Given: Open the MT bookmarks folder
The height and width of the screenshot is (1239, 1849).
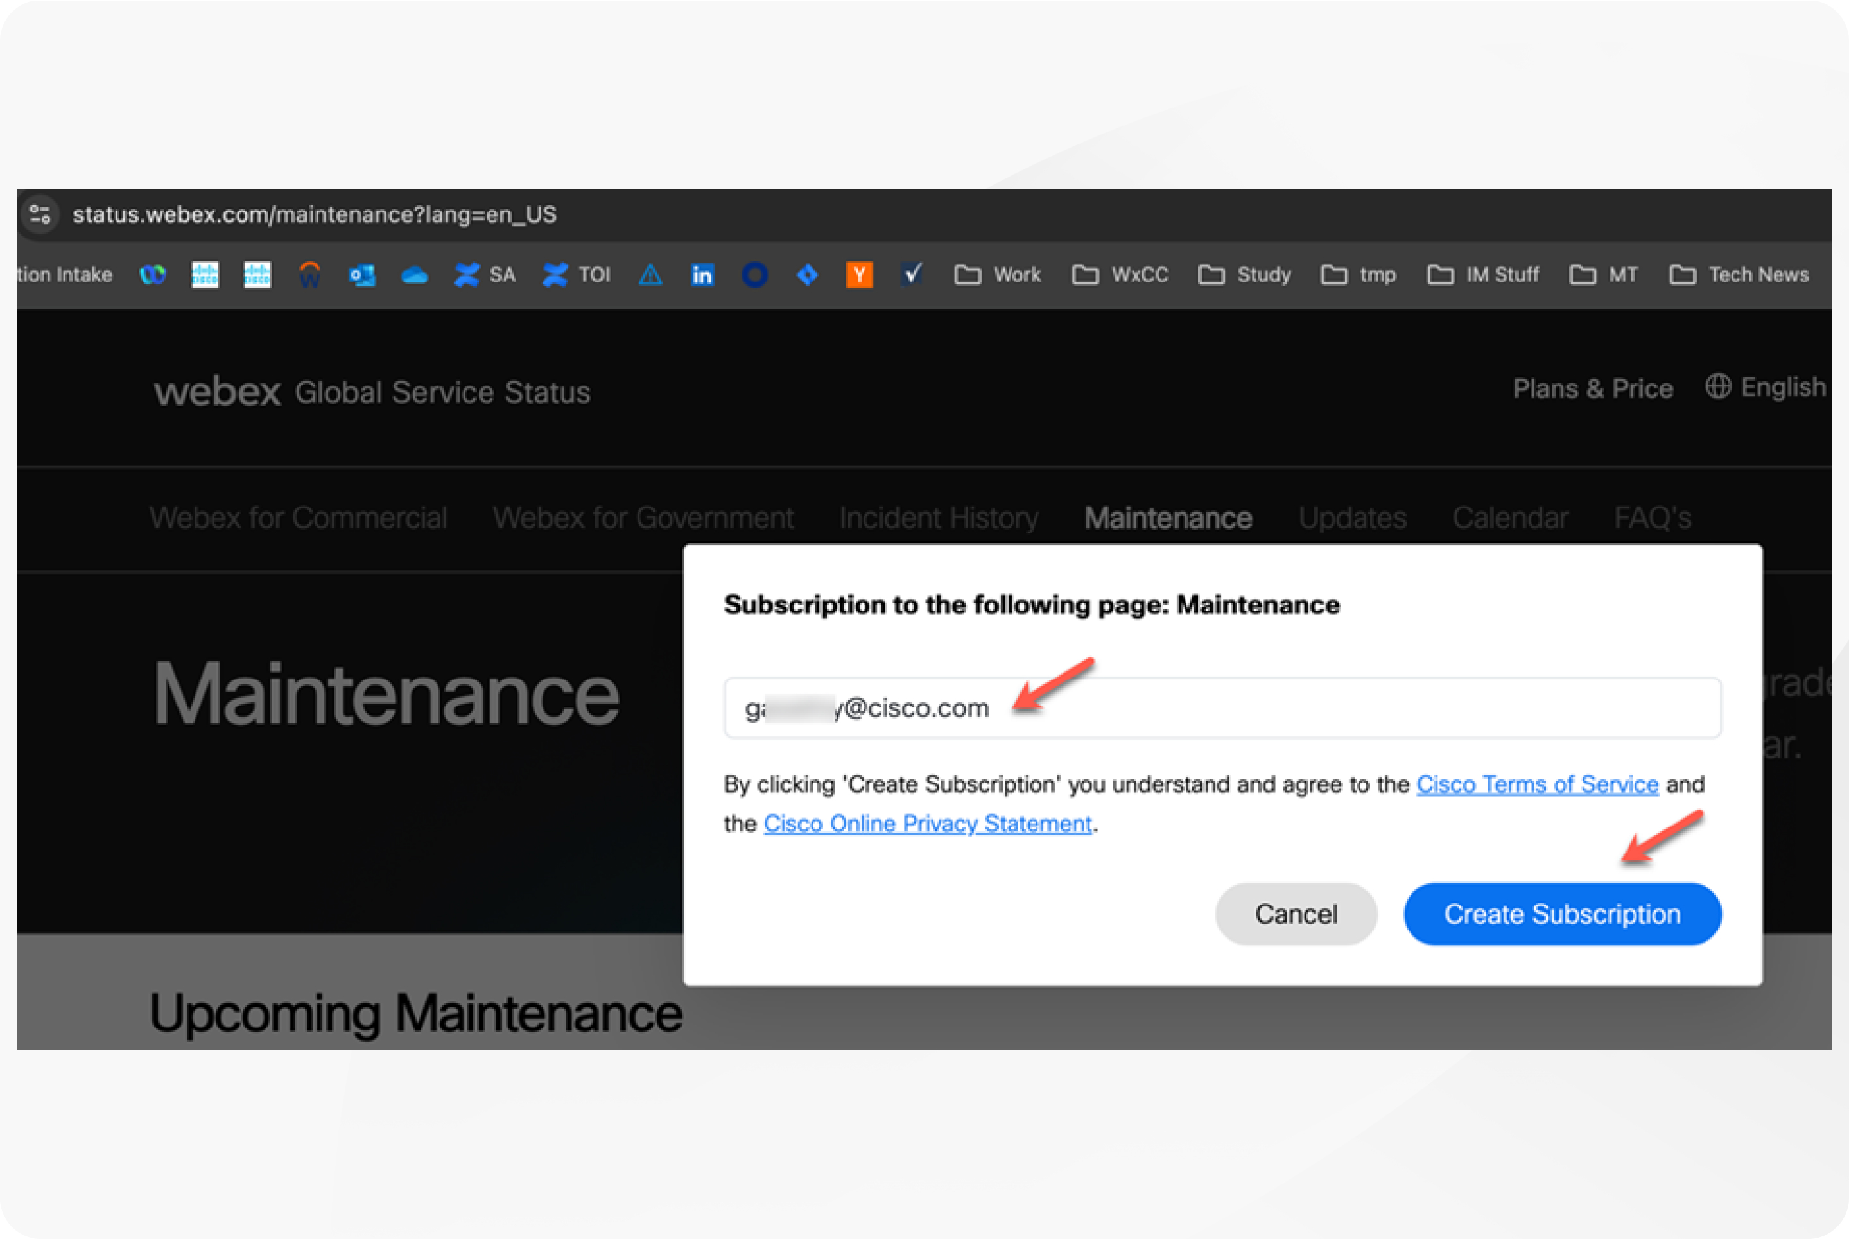Looking at the screenshot, I should 1603,275.
